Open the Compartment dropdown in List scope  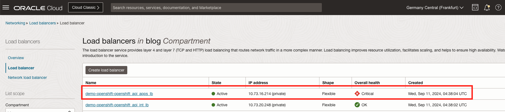[x=40, y=110]
